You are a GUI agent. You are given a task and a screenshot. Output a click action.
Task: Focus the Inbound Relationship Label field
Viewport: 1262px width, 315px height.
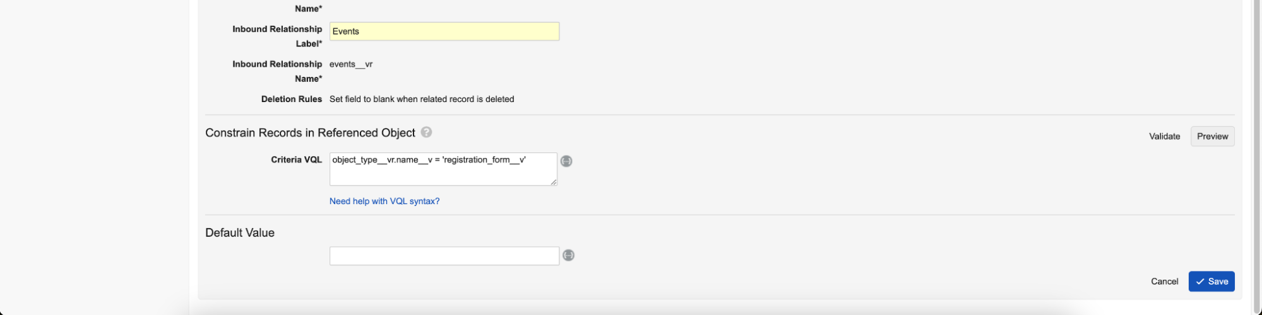(x=444, y=31)
